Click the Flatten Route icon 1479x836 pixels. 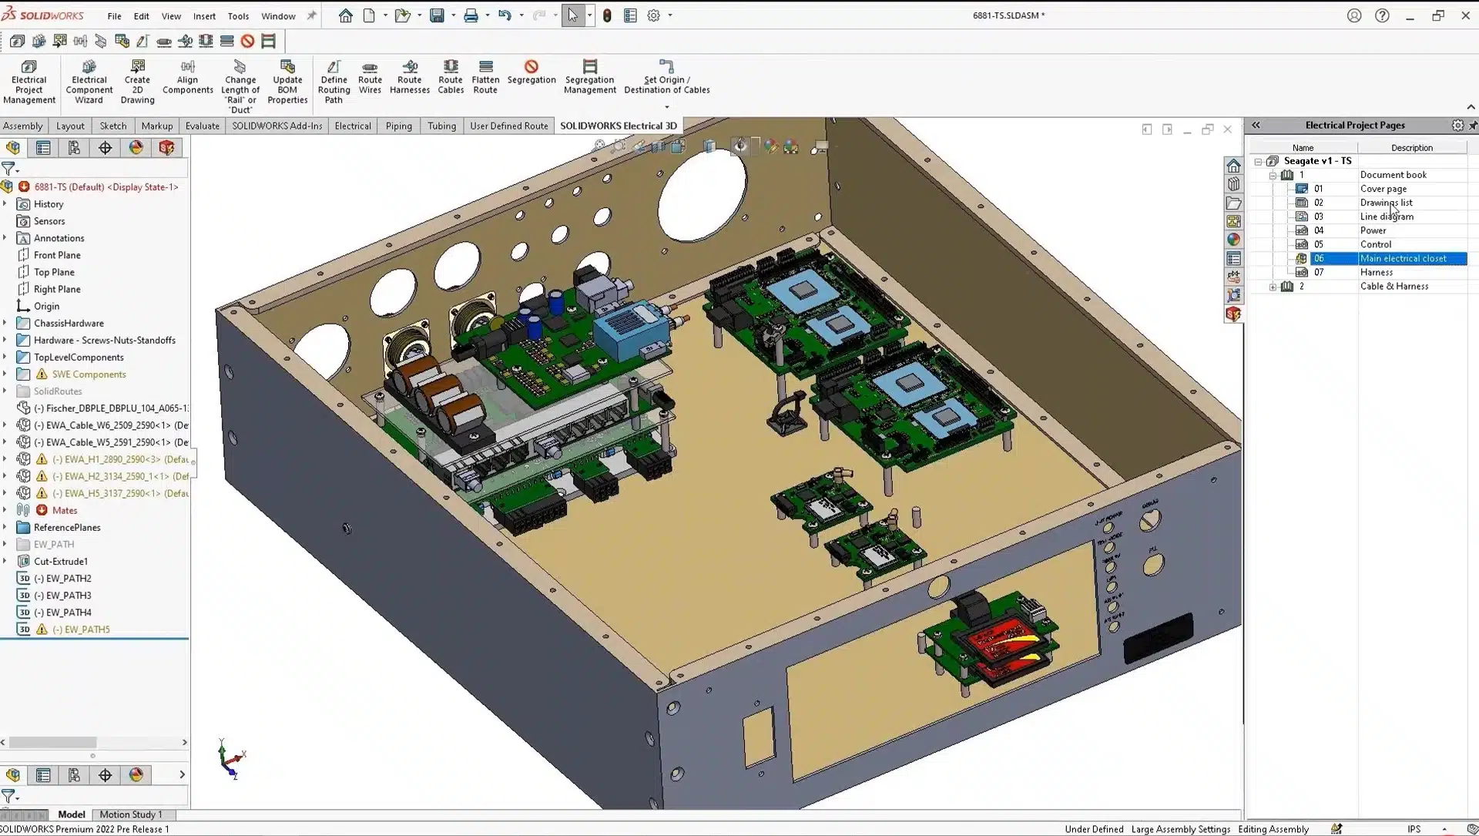coord(485,77)
